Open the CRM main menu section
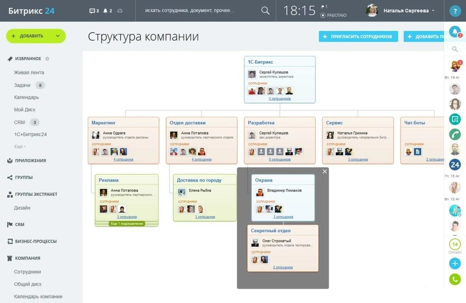The image size is (466, 303). pyautogui.click(x=20, y=225)
